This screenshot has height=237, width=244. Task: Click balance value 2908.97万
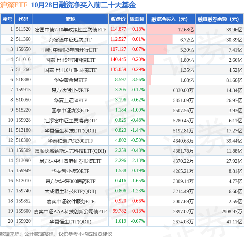point(232,212)
